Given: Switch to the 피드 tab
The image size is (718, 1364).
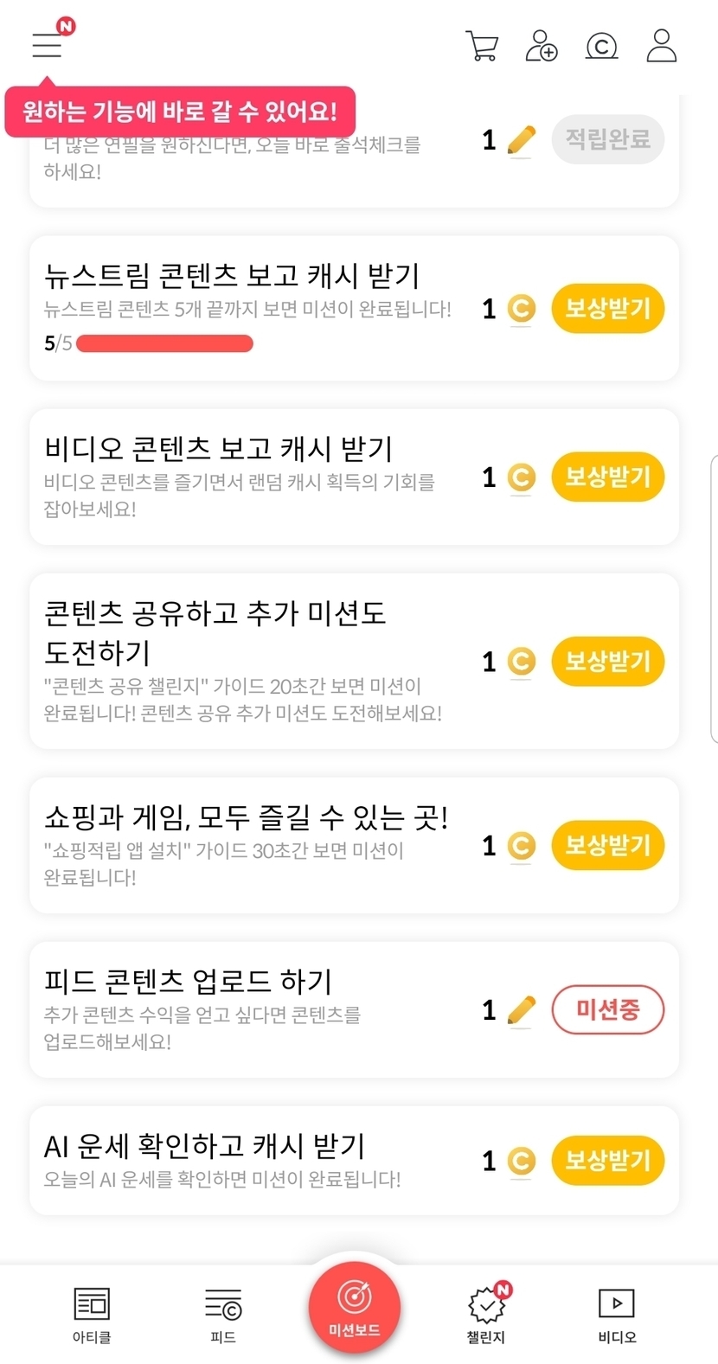Looking at the screenshot, I should pyautogui.click(x=223, y=1315).
